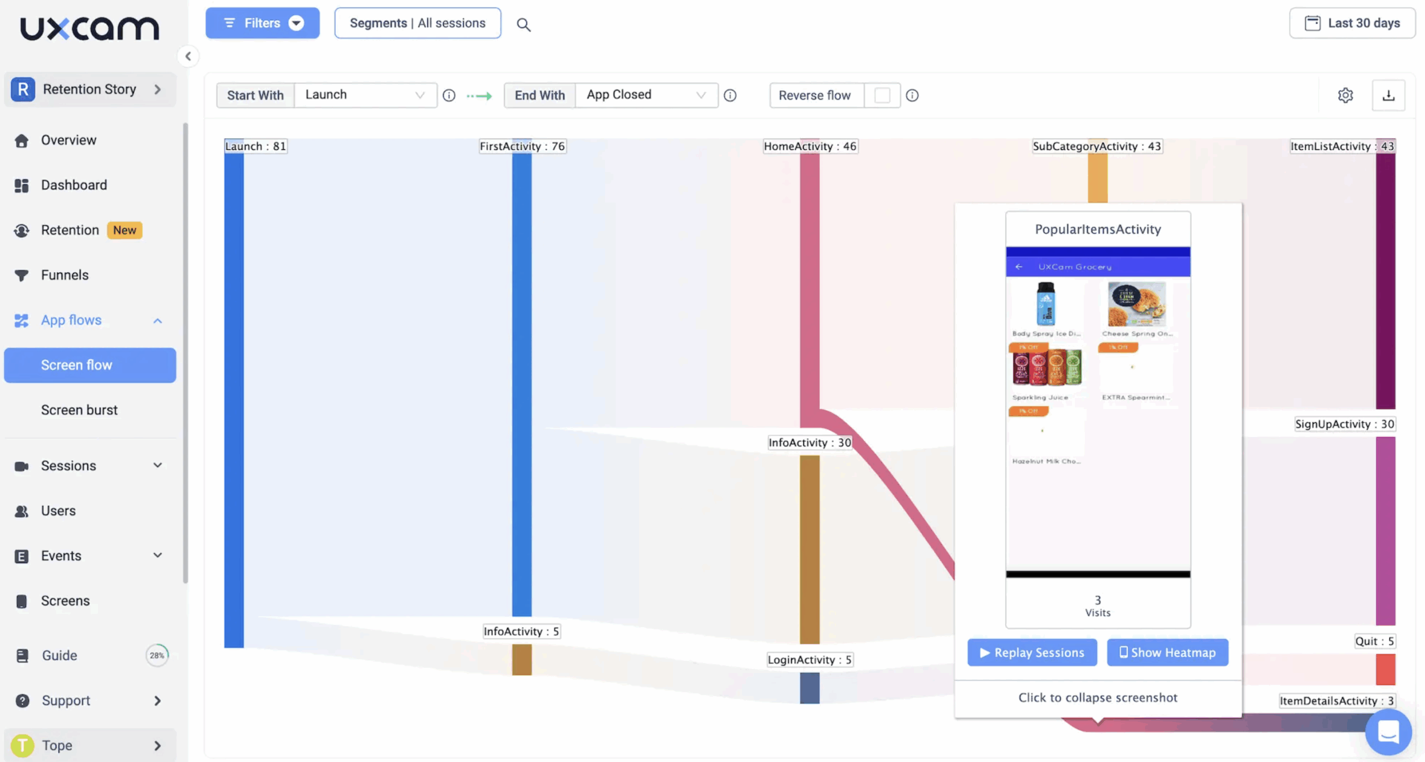Click the download export icon
The height and width of the screenshot is (762, 1425).
1388,95
